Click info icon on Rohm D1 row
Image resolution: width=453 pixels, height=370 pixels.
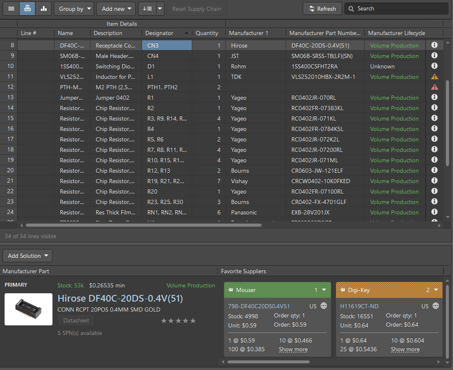434,66
